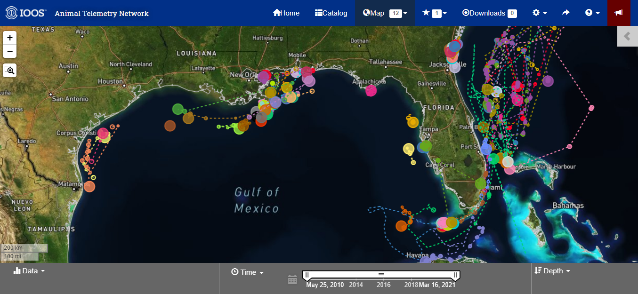638x294 pixels.
Task: Expand the Help dropdown menu
Action: [590, 13]
